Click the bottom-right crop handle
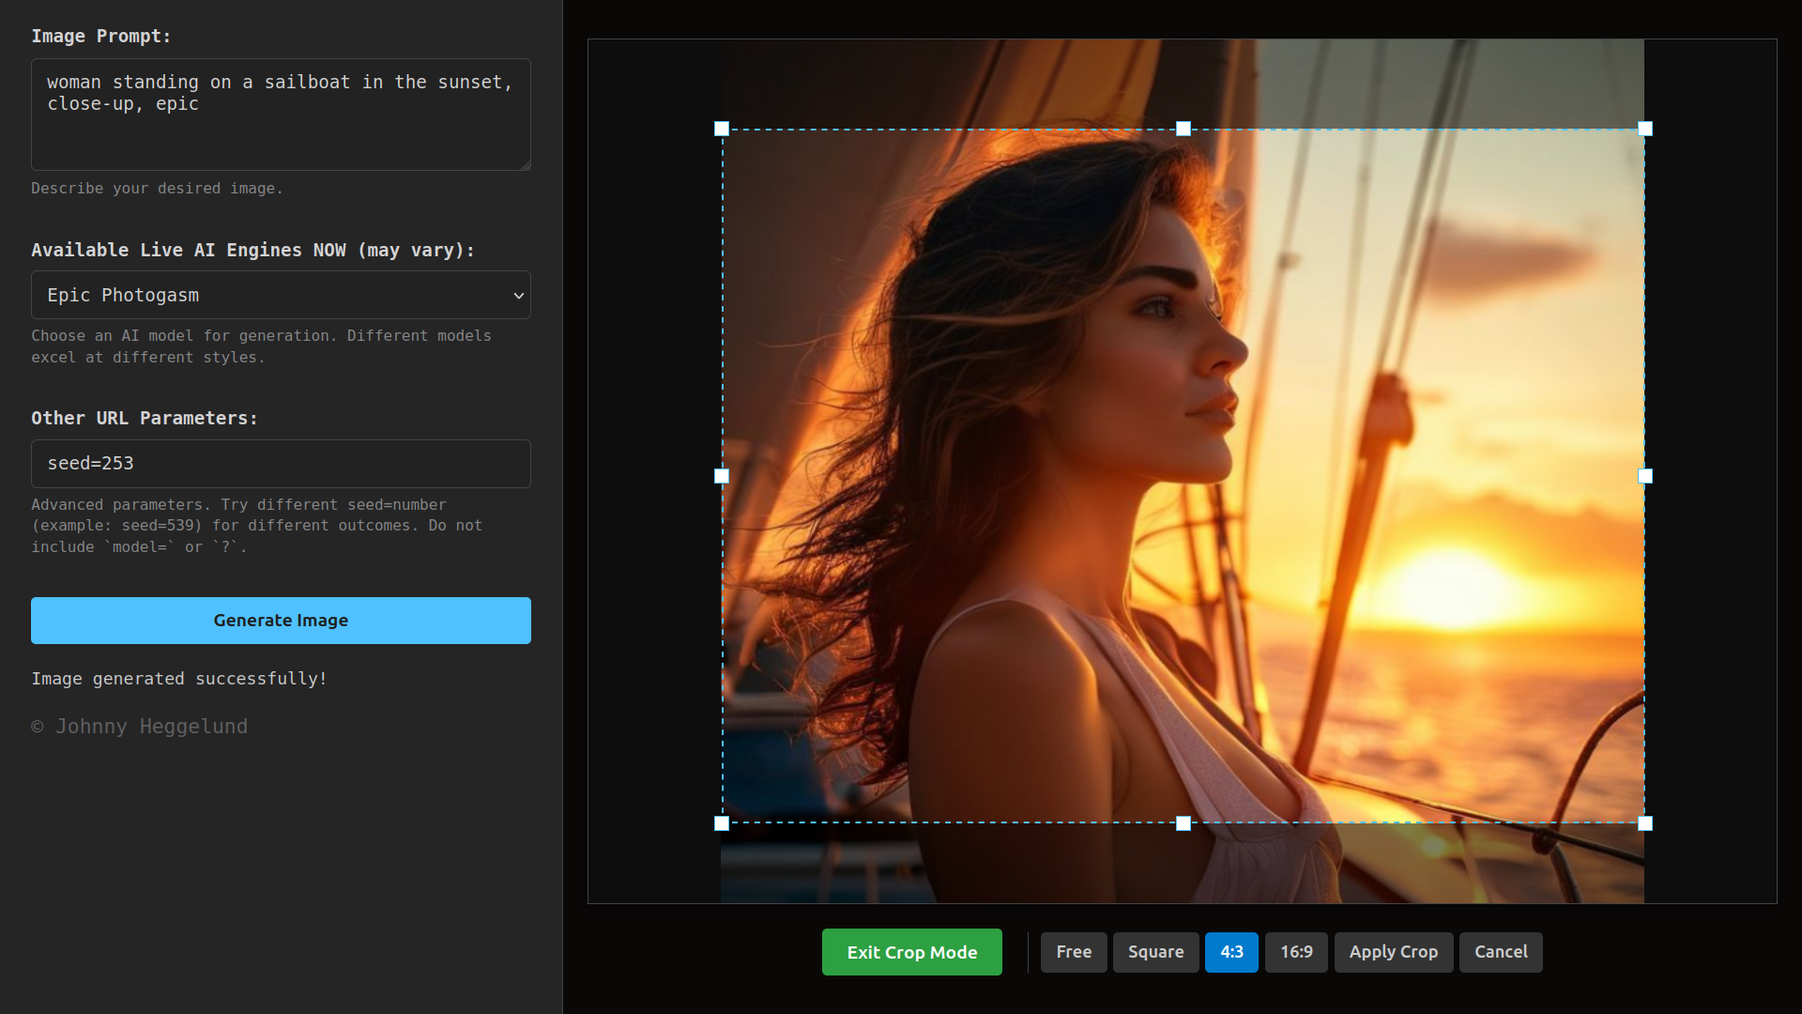 [1645, 823]
